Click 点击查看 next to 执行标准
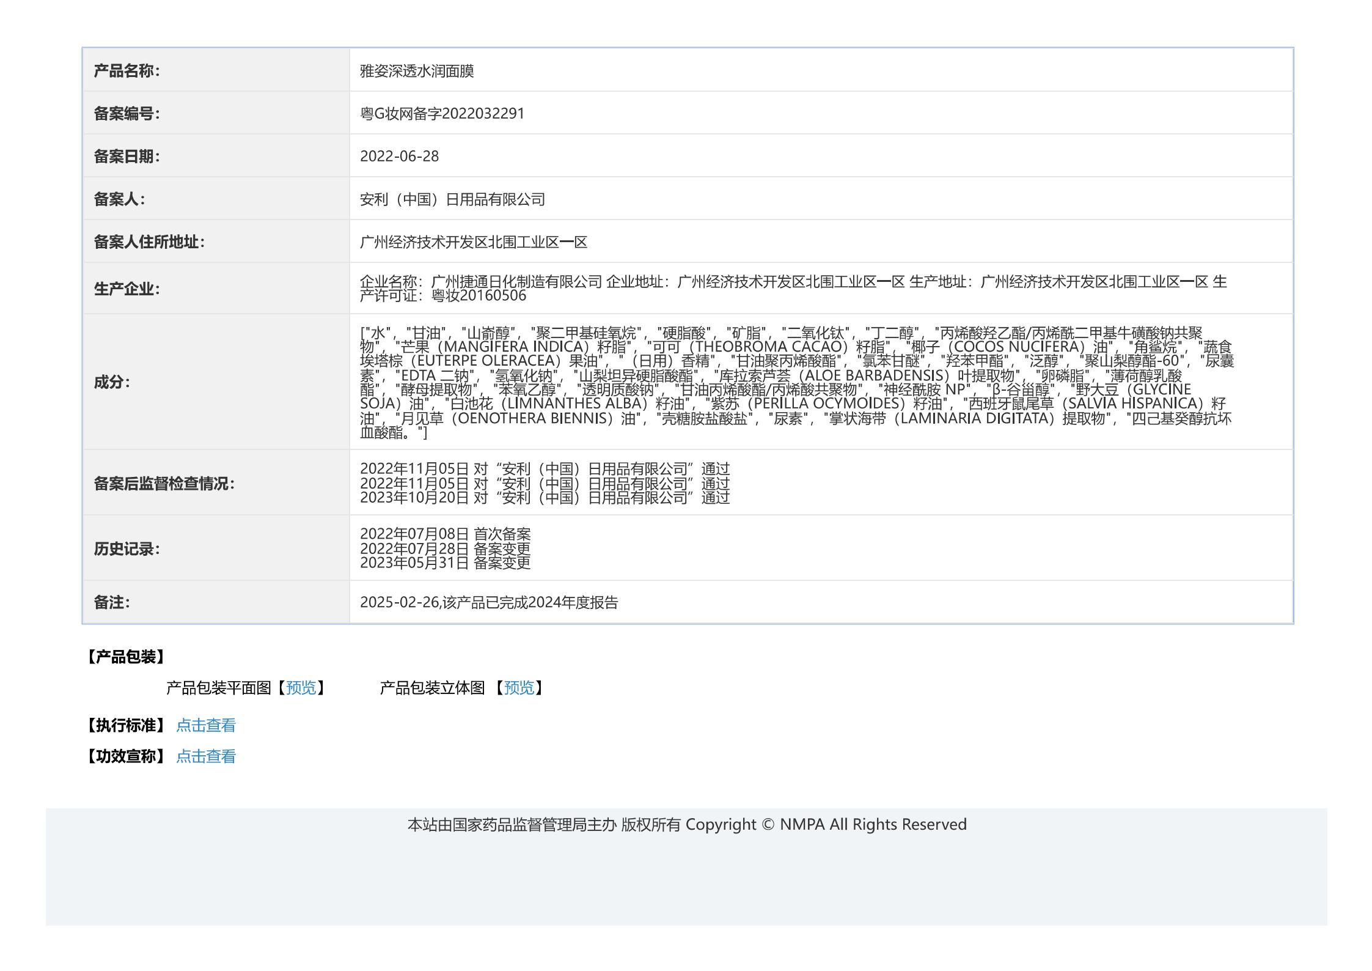1372x971 pixels. click(205, 725)
